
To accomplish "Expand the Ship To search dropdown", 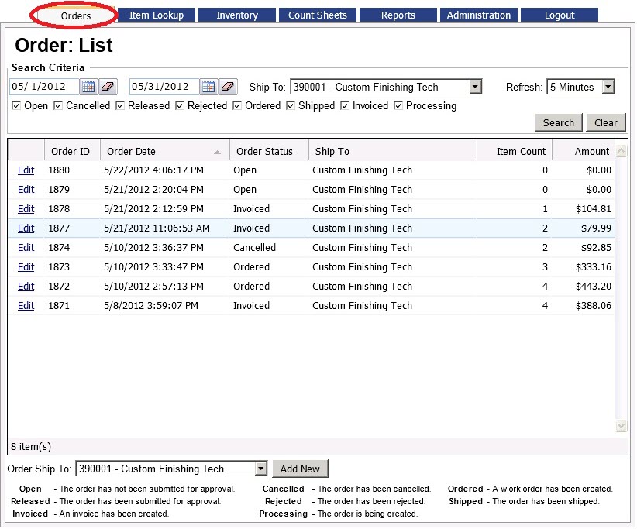I will 476,87.
